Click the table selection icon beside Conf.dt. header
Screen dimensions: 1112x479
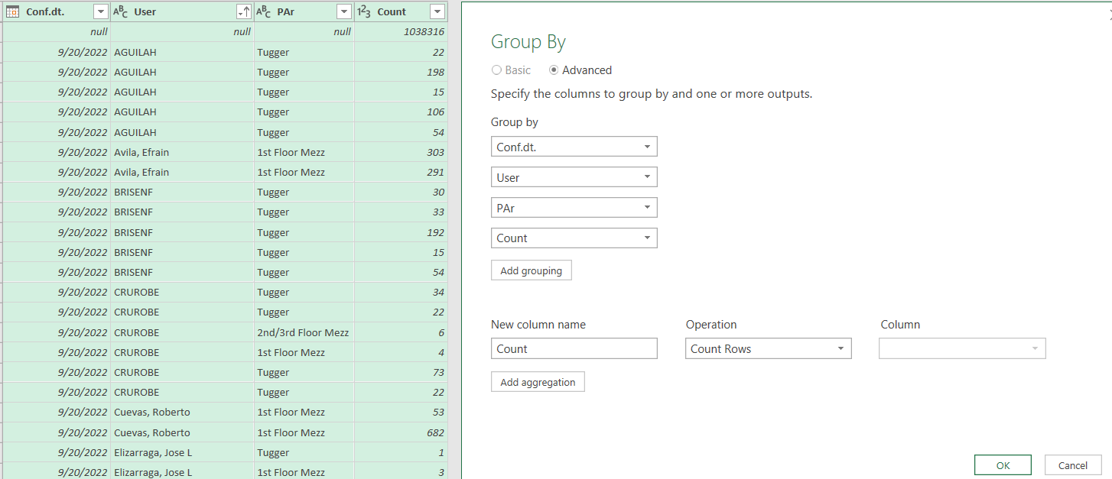pos(13,11)
